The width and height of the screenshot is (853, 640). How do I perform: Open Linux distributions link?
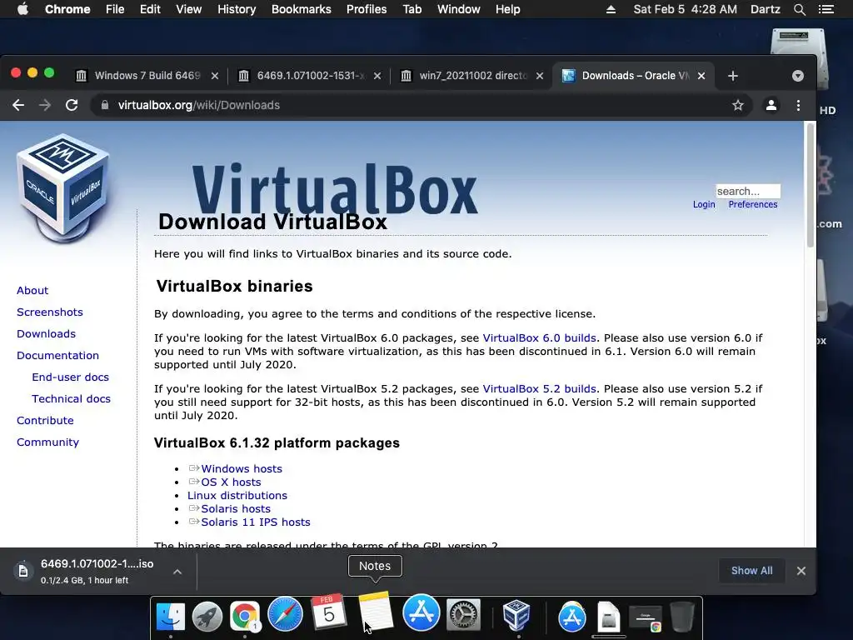pyautogui.click(x=237, y=495)
